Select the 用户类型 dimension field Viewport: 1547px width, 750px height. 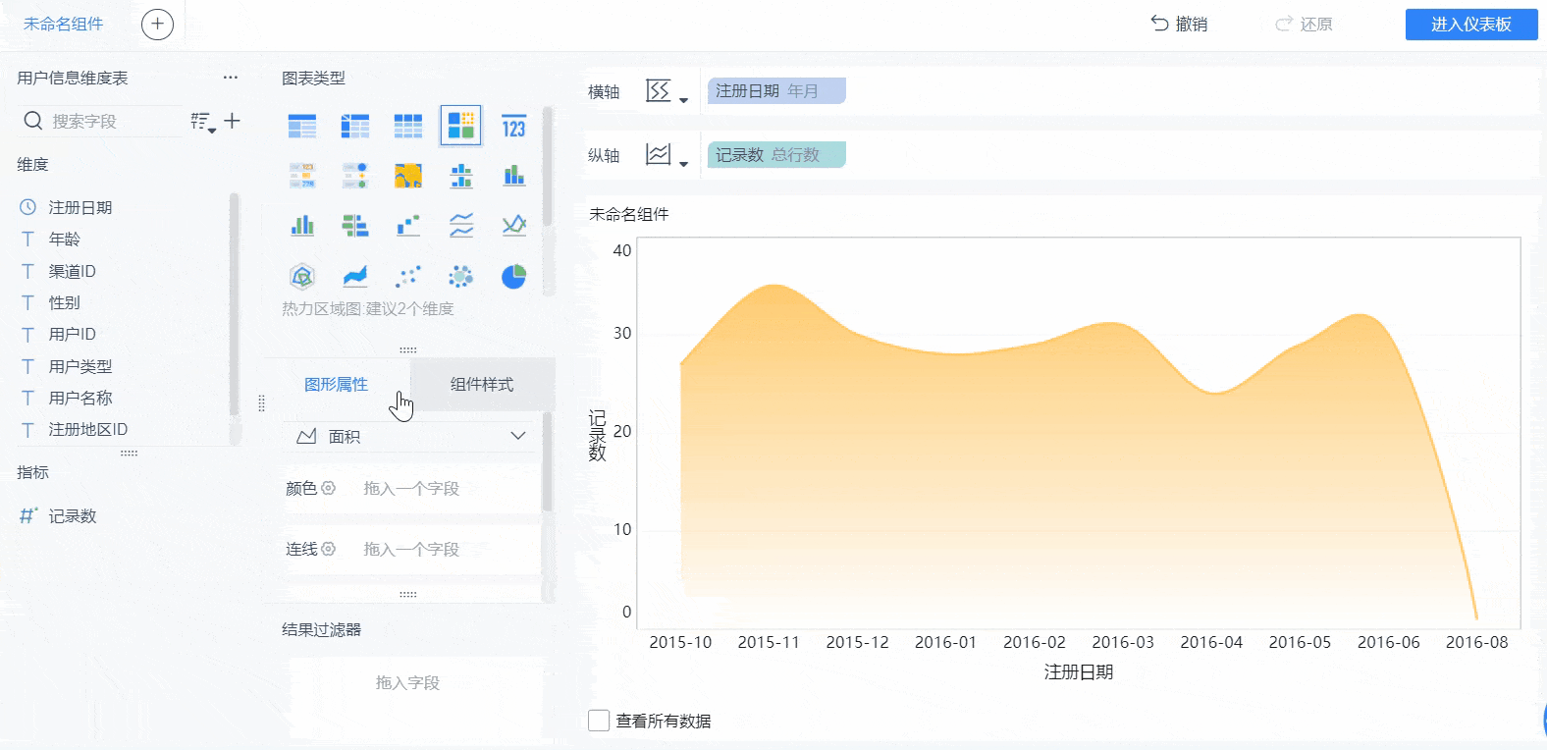pyautogui.click(x=80, y=366)
